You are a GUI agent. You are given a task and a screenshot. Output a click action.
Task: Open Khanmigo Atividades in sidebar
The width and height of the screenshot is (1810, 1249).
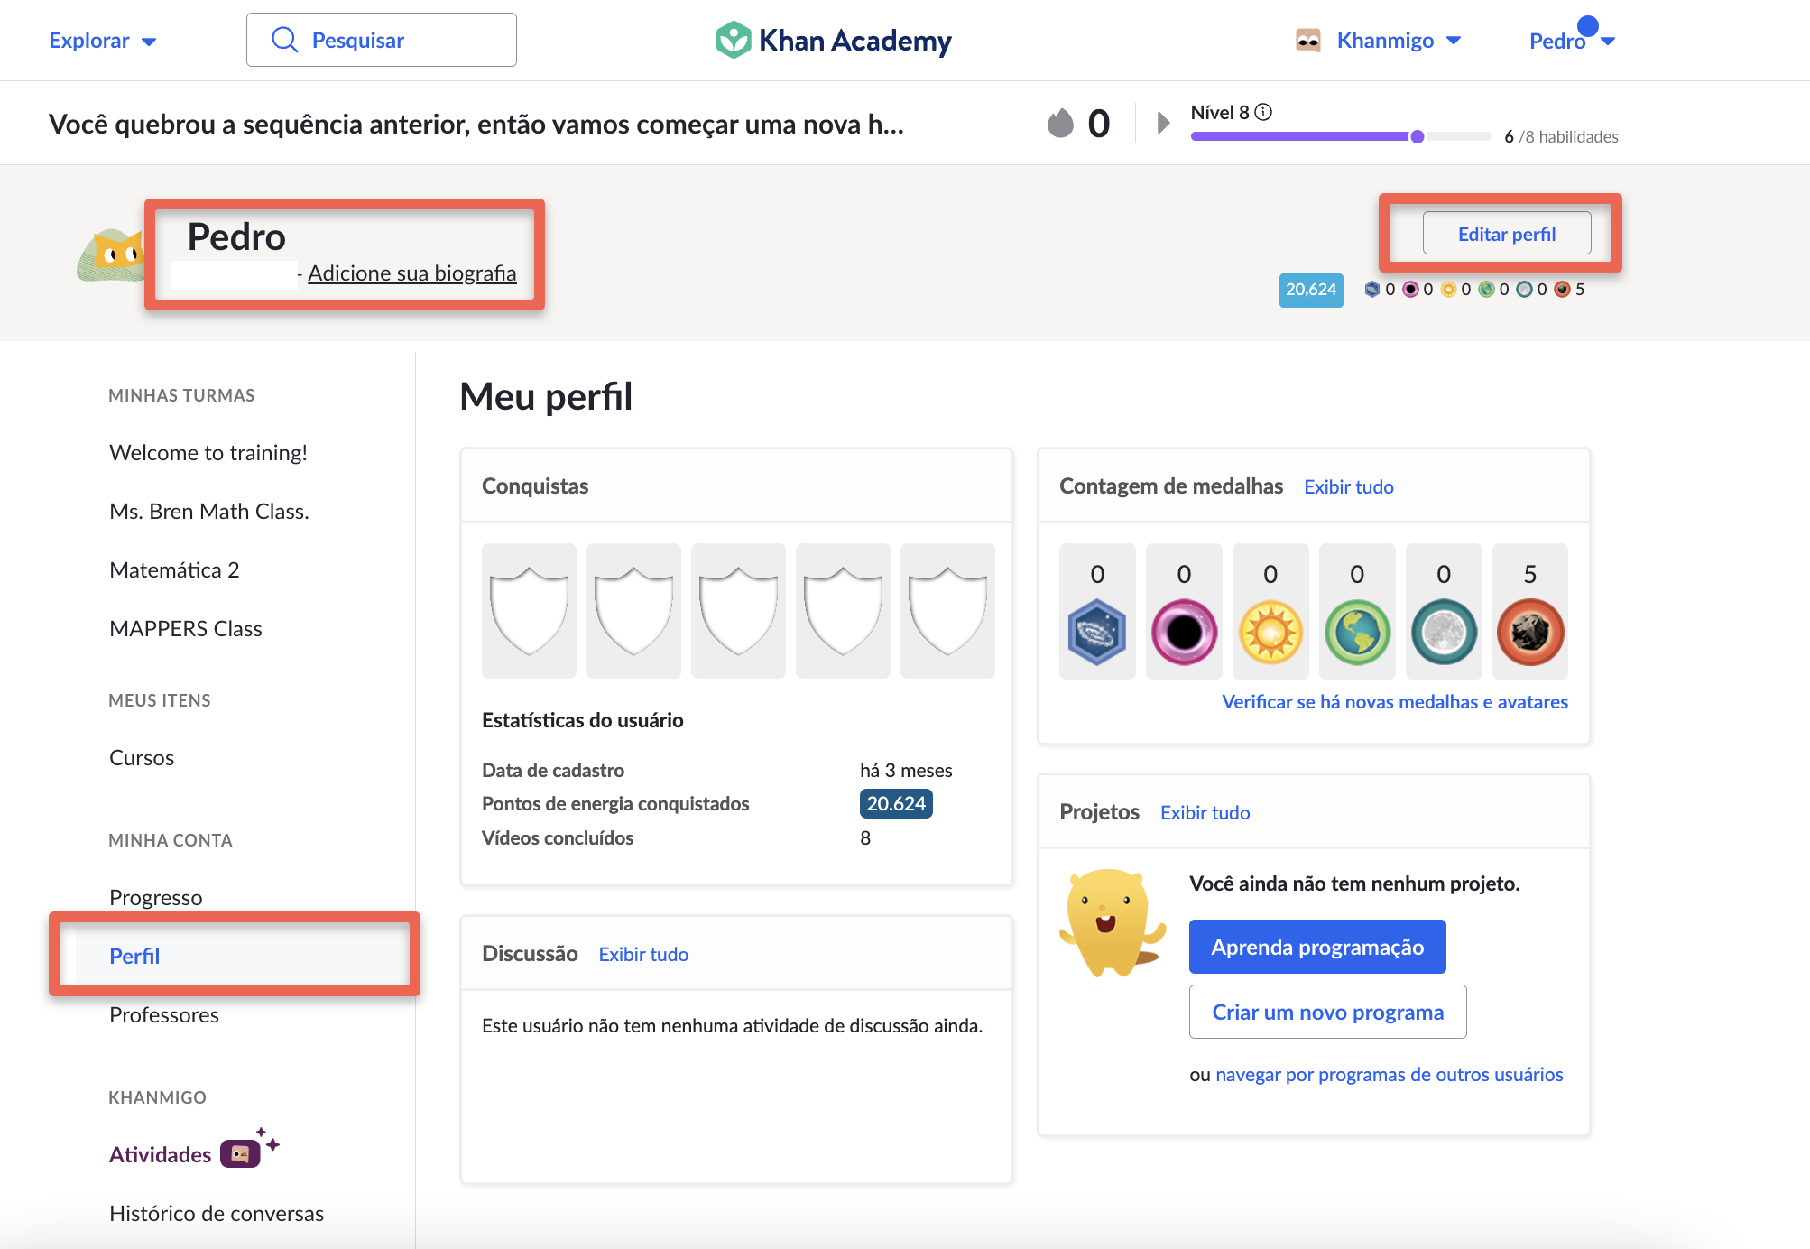click(x=161, y=1154)
